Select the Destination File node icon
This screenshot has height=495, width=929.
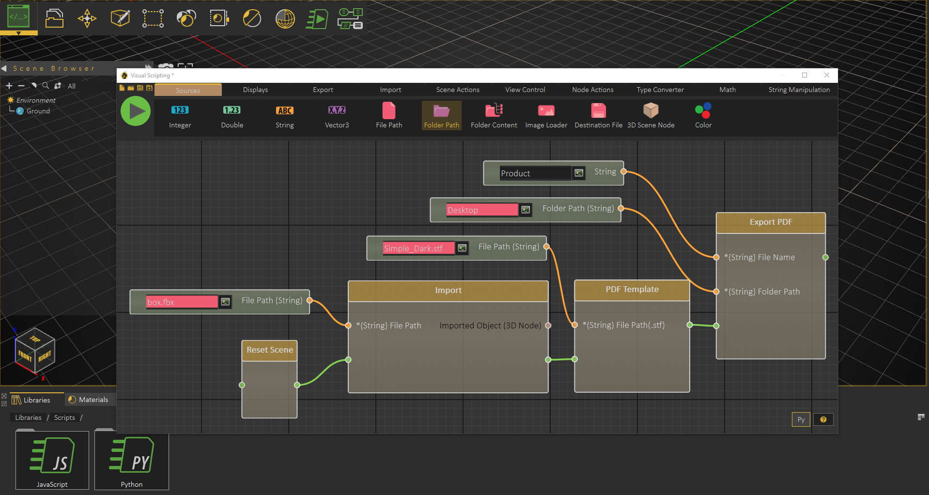click(x=598, y=115)
